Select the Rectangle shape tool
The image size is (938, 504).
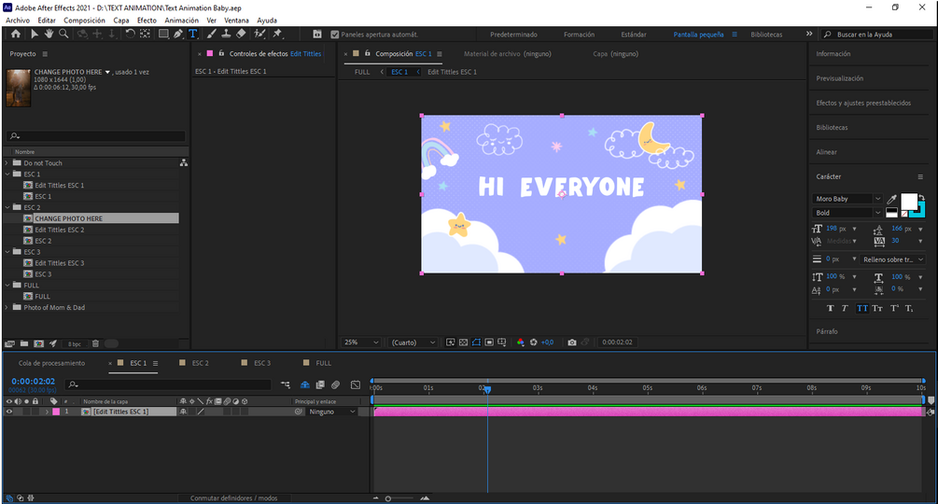[162, 35]
